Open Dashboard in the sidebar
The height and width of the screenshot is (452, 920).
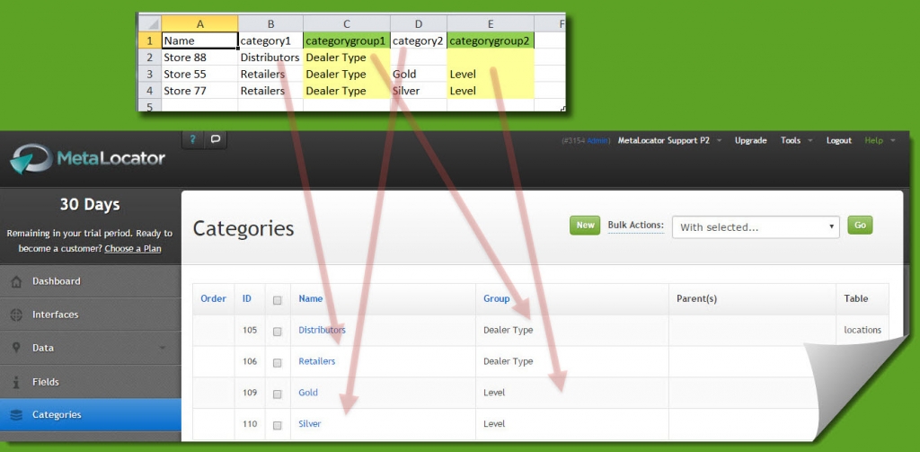[x=91, y=282]
